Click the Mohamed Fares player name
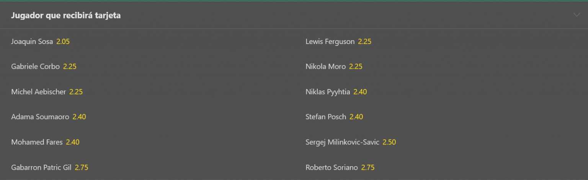This screenshot has height=180, width=588. tap(37, 142)
